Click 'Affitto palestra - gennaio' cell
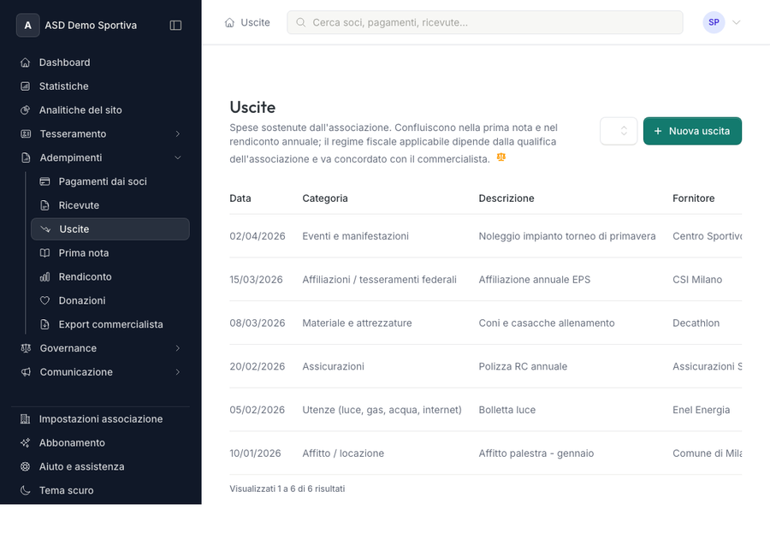Image resolution: width=770 pixels, height=545 pixels. point(536,453)
